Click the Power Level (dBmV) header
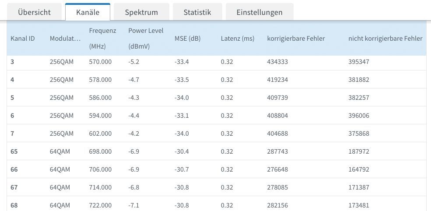 [x=146, y=39]
